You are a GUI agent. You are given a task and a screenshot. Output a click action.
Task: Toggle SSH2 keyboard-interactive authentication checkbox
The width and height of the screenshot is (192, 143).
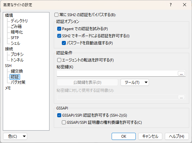click(x=59, y=36)
